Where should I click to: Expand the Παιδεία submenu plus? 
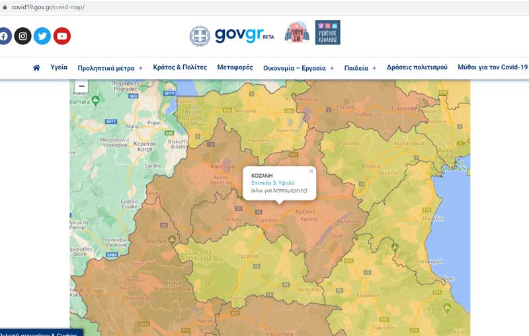click(374, 68)
